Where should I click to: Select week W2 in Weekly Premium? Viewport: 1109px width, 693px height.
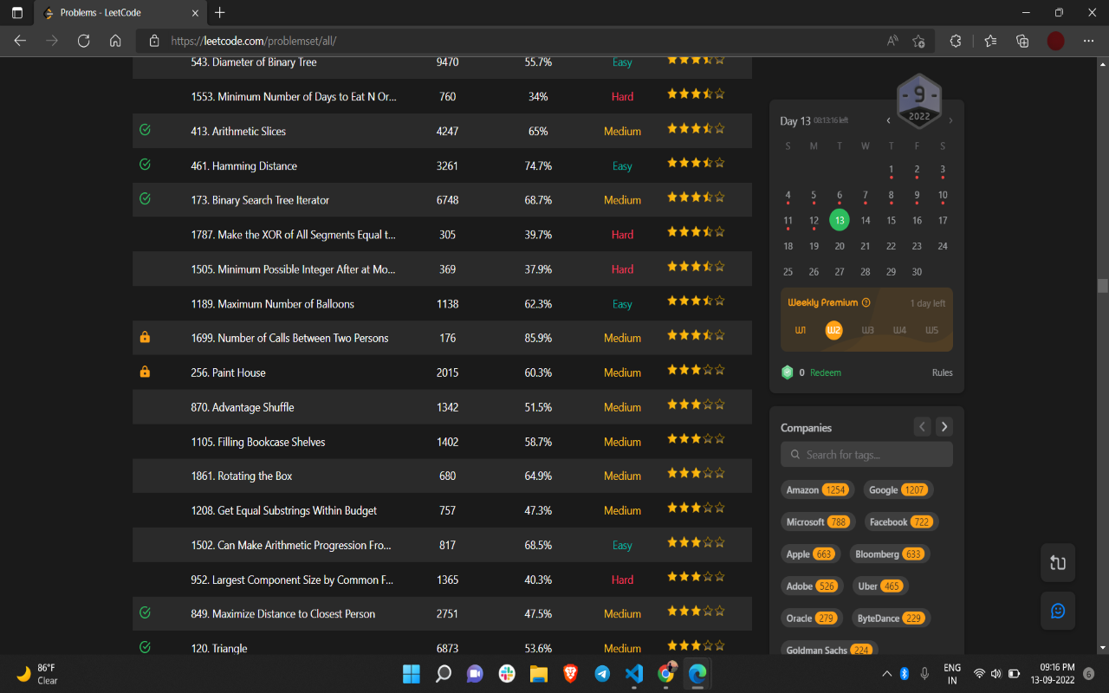click(x=833, y=330)
